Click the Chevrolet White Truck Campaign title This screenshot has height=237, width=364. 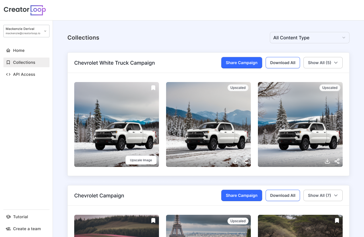click(x=115, y=63)
